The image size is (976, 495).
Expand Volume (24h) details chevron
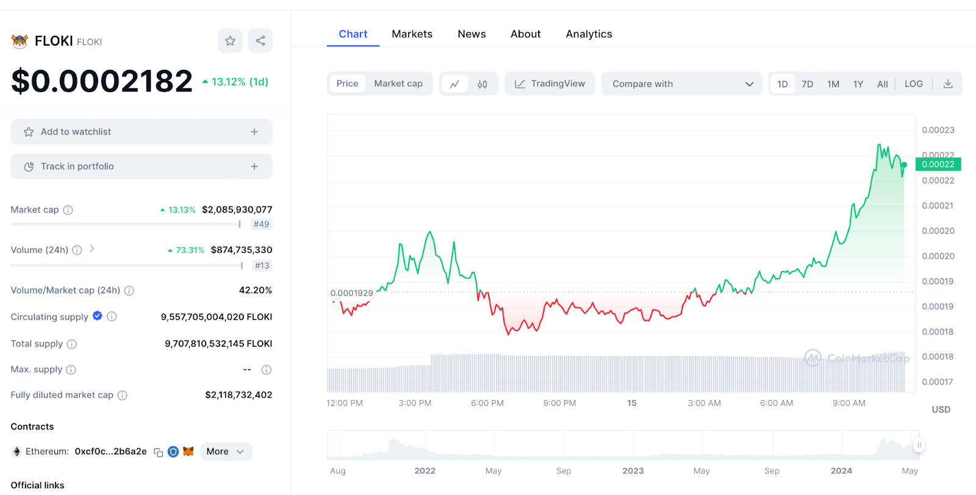click(92, 248)
